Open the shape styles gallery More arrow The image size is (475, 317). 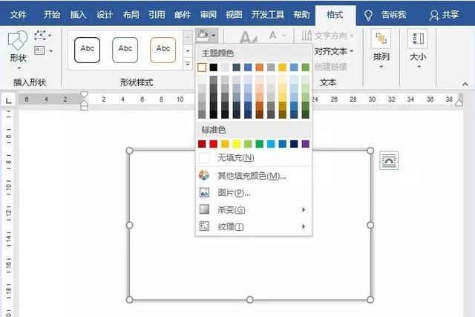click(x=188, y=64)
